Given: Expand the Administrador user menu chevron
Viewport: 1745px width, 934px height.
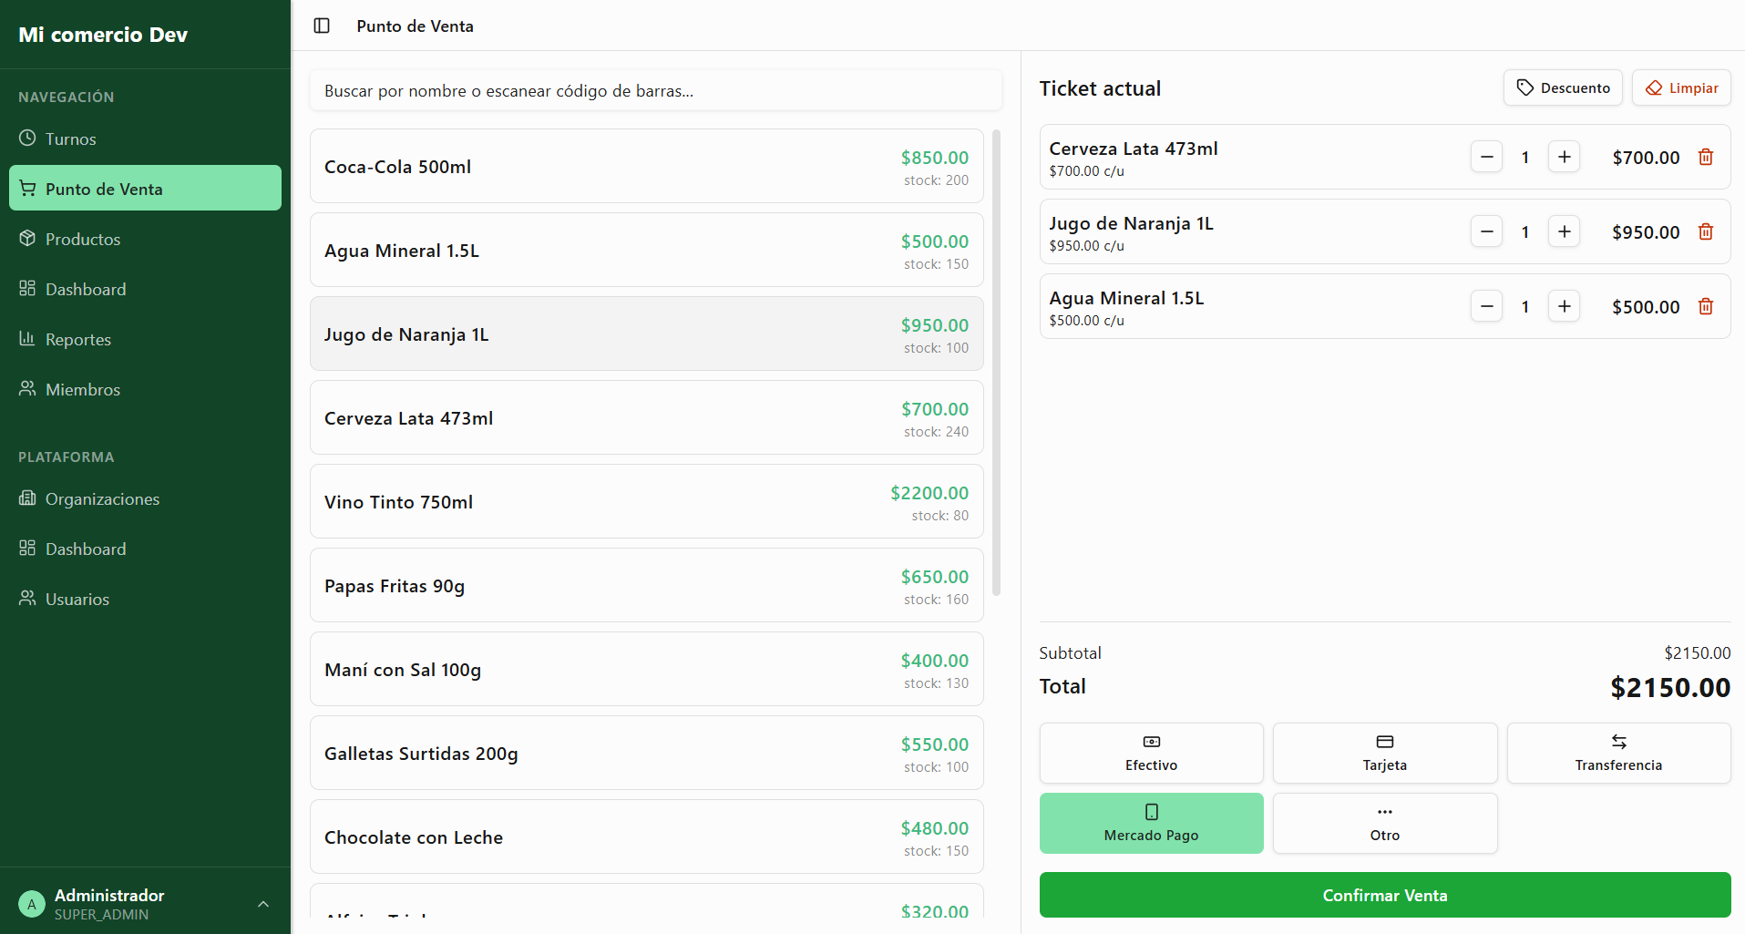Looking at the screenshot, I should (x=263, y=904).
